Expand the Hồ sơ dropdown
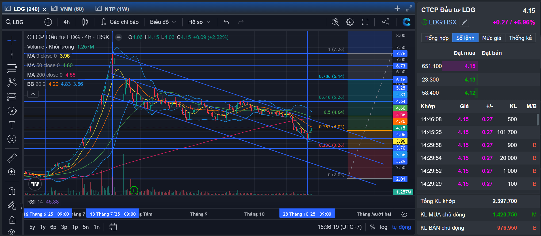This screenshot has height=236, width=541. 199,22
